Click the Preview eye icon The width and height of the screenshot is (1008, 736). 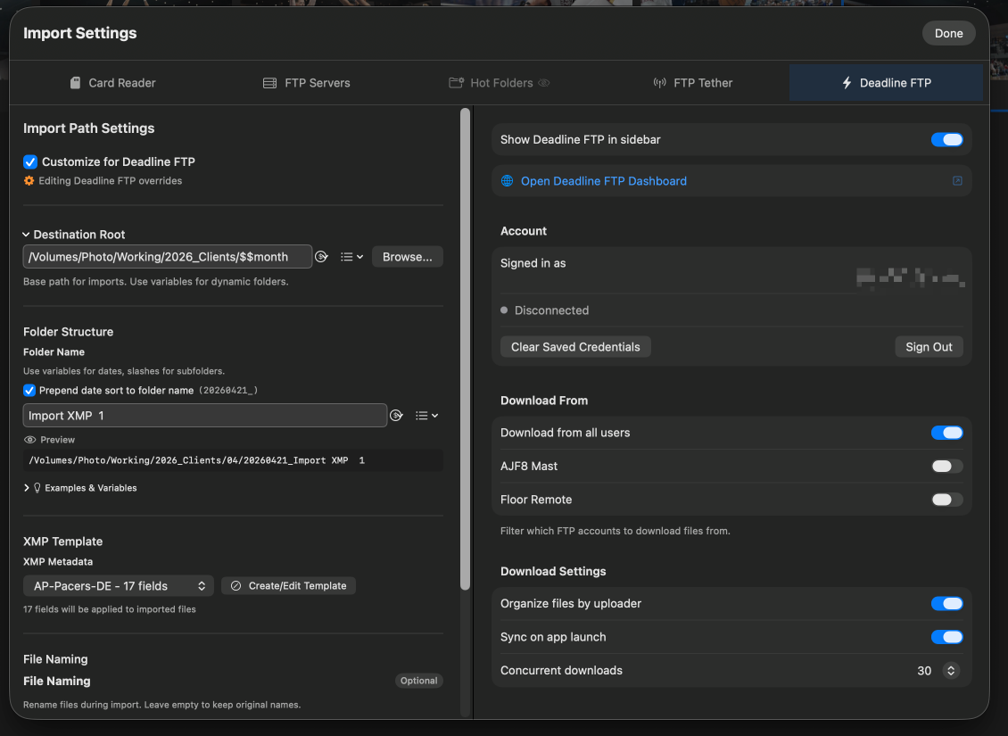pyautogui.click(x=29, y=440)
